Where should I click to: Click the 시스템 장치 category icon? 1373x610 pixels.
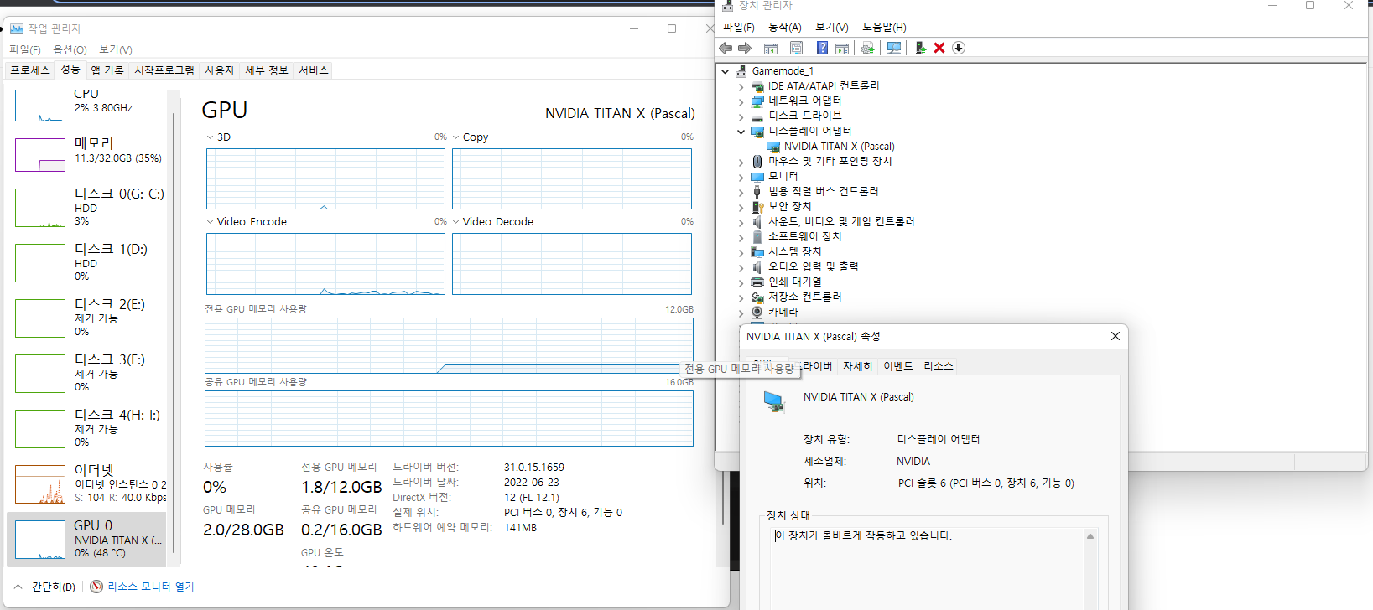pyautogui.click(x=757, y=251)
